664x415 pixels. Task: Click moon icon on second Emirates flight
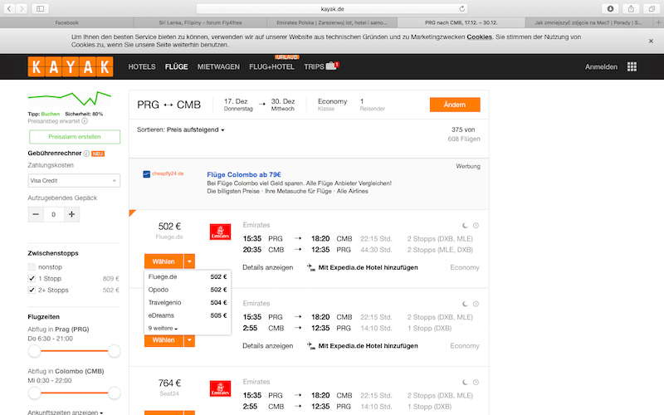[x=465, y=304]
